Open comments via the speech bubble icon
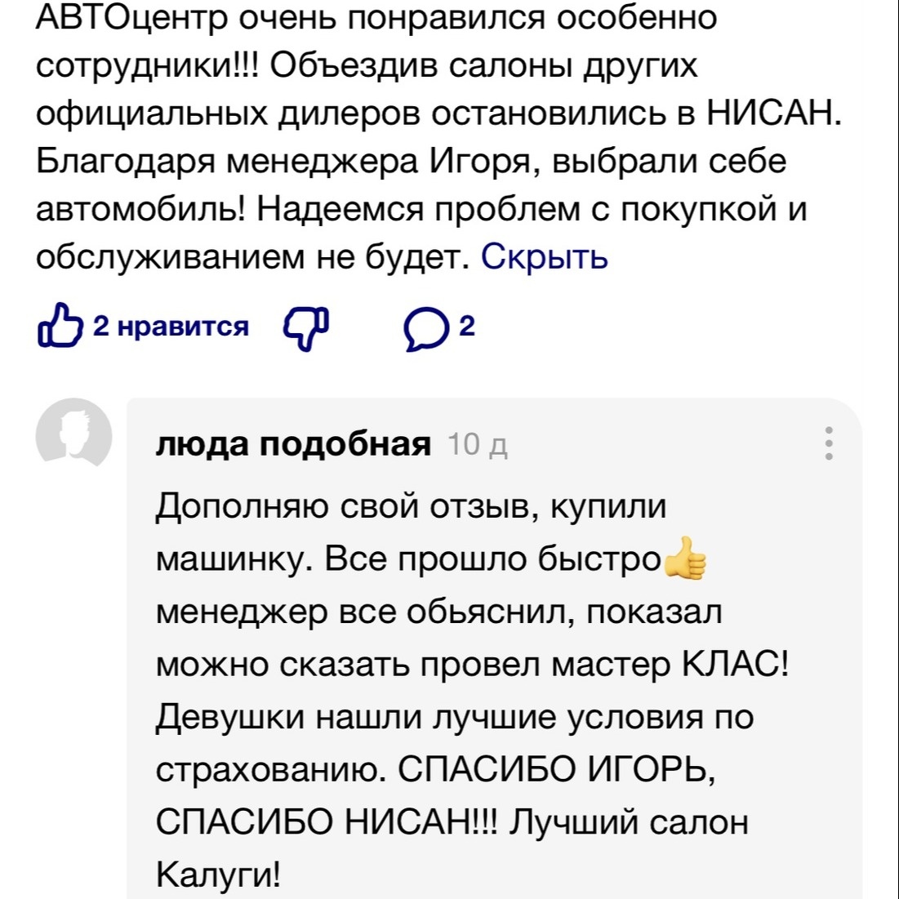The image size is (899, 899). click(425, 328)
